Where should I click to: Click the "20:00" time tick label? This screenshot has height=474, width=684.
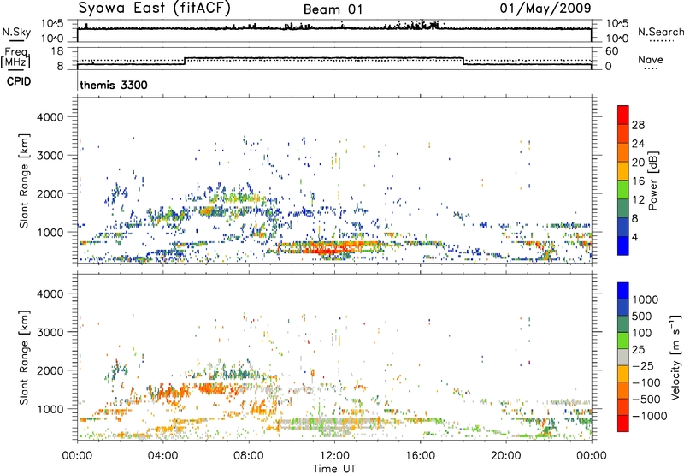(505, 456)
